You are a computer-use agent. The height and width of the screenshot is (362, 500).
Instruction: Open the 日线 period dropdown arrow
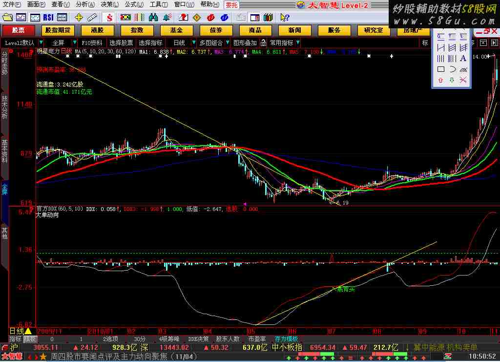pos(193,43)
